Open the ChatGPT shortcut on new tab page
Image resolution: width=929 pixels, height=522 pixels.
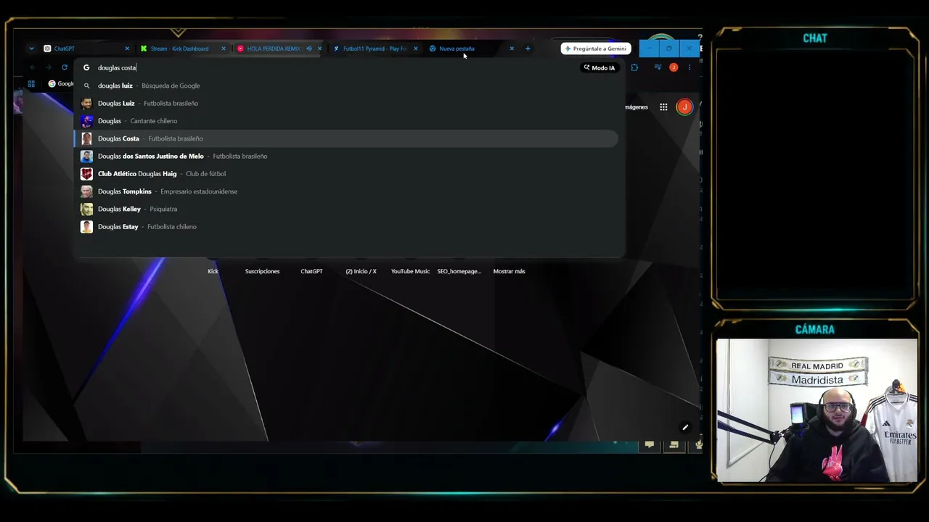coord(311,271)
